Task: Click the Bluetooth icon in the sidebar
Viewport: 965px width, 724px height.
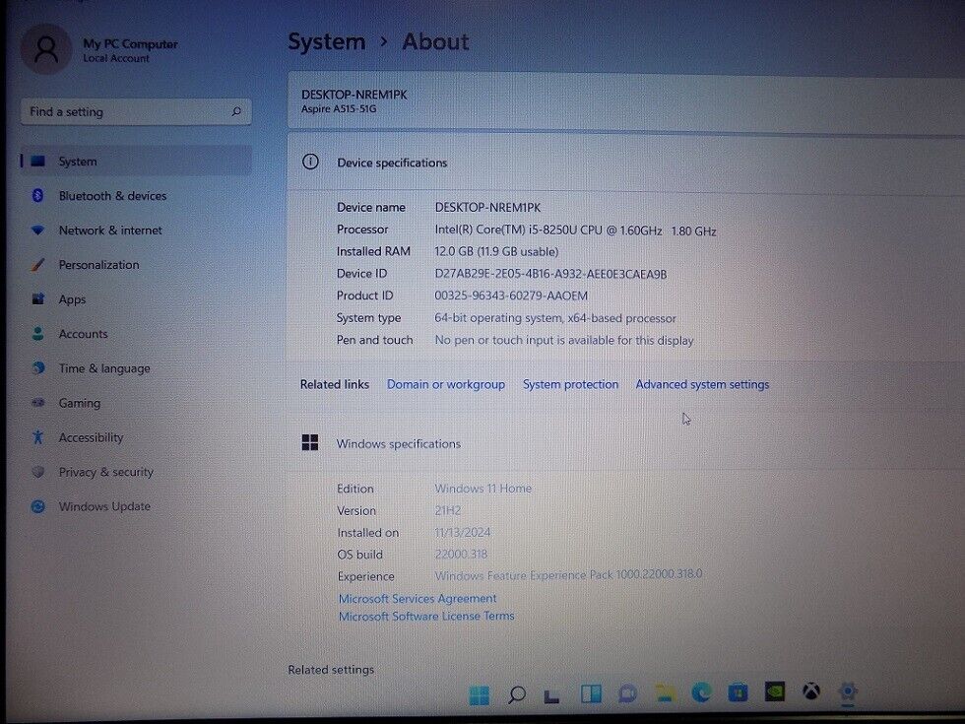Action: 37,196
